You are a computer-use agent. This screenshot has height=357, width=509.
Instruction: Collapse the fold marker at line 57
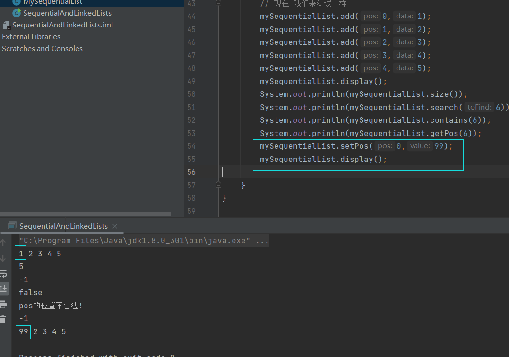(x=218, y=185)
